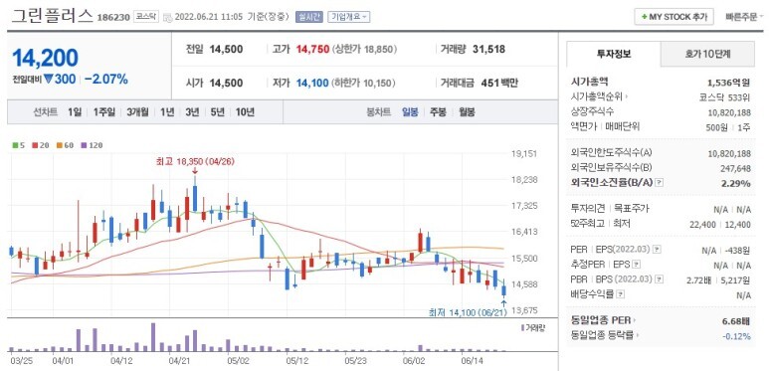Click the blue down-triangle beside 300

[x=48, y=79]
